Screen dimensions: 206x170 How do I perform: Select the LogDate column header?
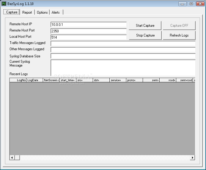click(x=35, y=80)
